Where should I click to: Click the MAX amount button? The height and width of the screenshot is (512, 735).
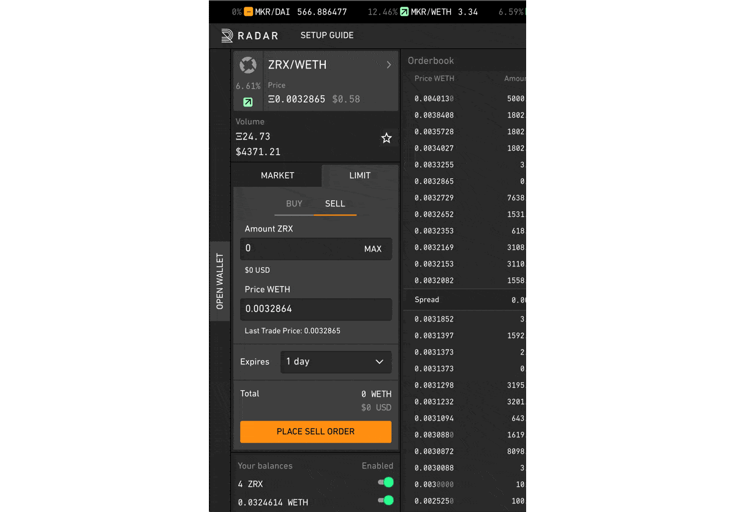[373, 249]
